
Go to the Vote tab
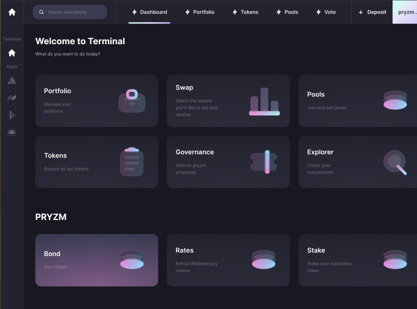coord(326,12)
